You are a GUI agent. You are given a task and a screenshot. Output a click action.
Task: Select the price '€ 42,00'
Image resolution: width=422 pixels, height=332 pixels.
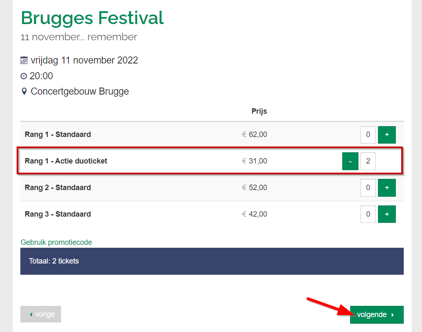[255, 214]
